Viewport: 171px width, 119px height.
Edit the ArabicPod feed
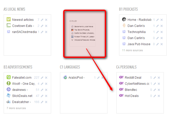point(98,78)
